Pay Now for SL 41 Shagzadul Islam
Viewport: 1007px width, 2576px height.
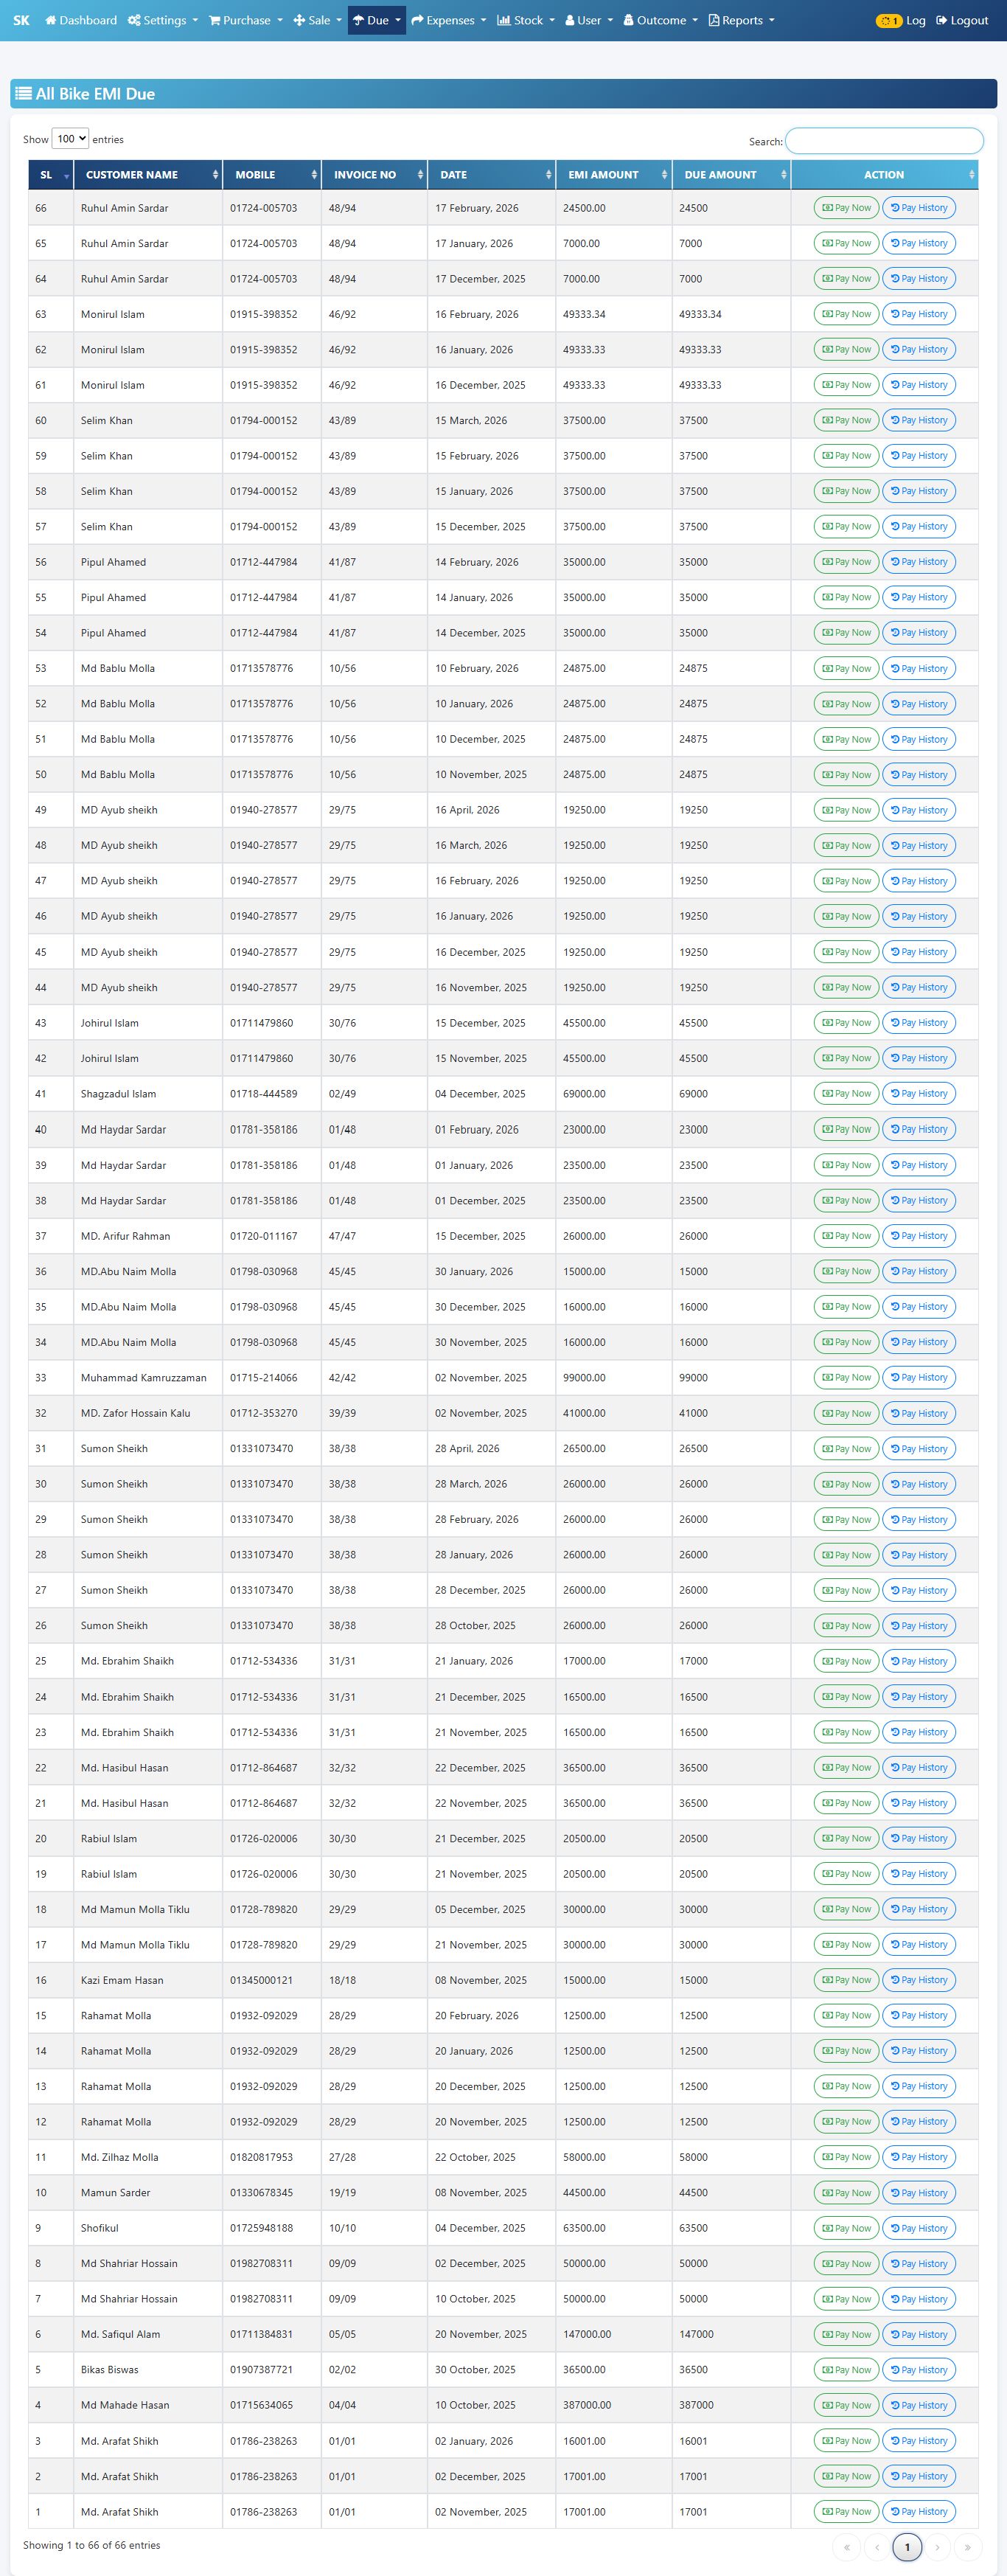click(846, 1094)
